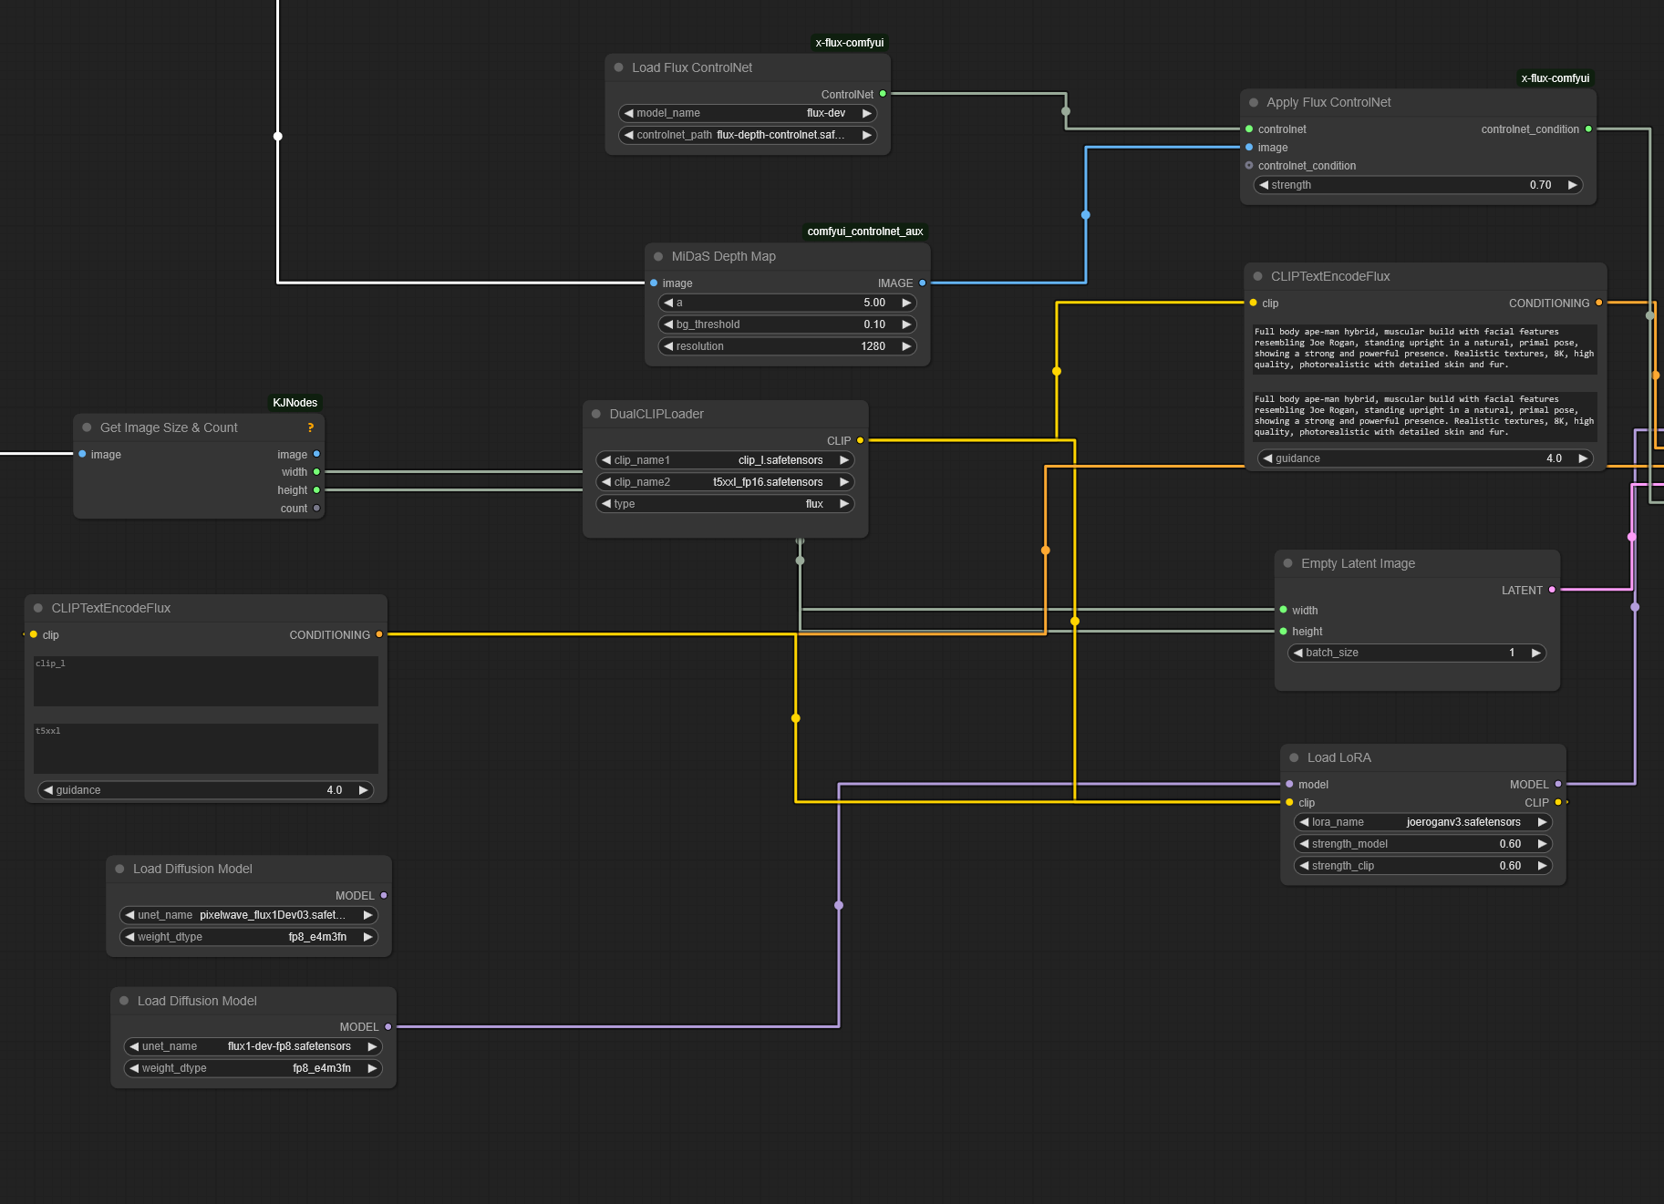Toggle collapse dot of Empty Latent Image node
The image size is (1664, 1204).
pyautogui.click(x=1288, y=563)
